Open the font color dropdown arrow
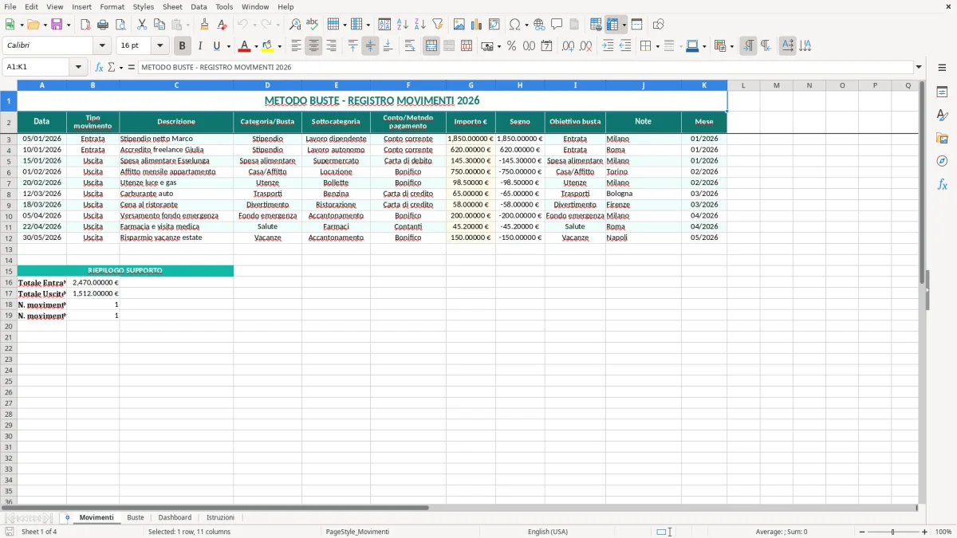 point(255,46)
